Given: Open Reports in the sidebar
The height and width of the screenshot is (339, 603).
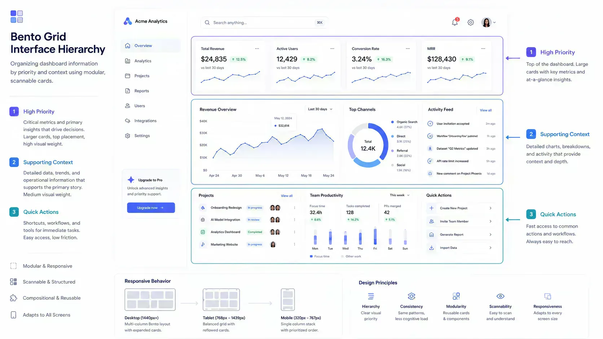Looking at the screenshot, I should 151,91.
